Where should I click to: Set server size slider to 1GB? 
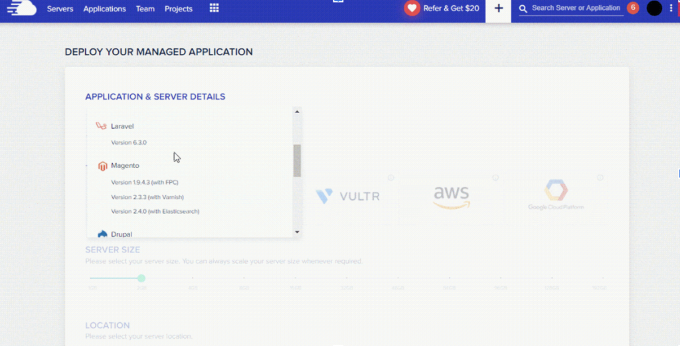(x=92, y=288)
